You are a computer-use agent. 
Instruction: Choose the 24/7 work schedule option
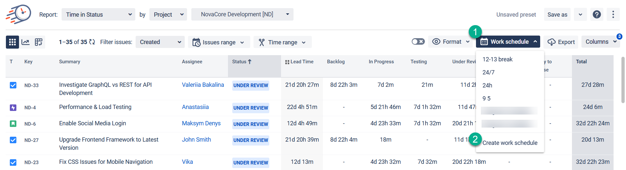click(488, 72)
